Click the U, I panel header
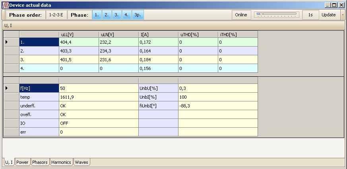Viewport: 347px width, 169px height. (x=173, y=25)
